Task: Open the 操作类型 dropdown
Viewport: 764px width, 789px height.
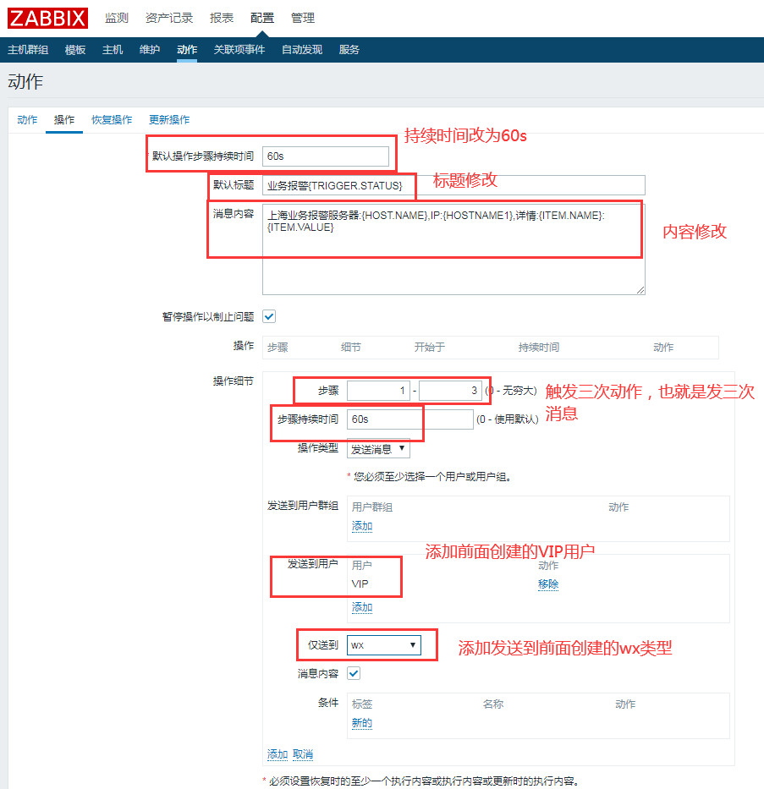Action: [378, 449]
